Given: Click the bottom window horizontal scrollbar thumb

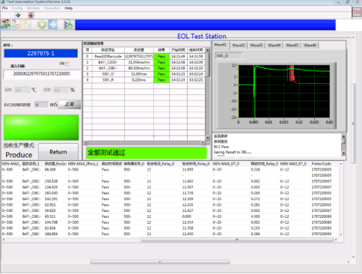Looking at the screenshot, I should [x=160, y=262].
